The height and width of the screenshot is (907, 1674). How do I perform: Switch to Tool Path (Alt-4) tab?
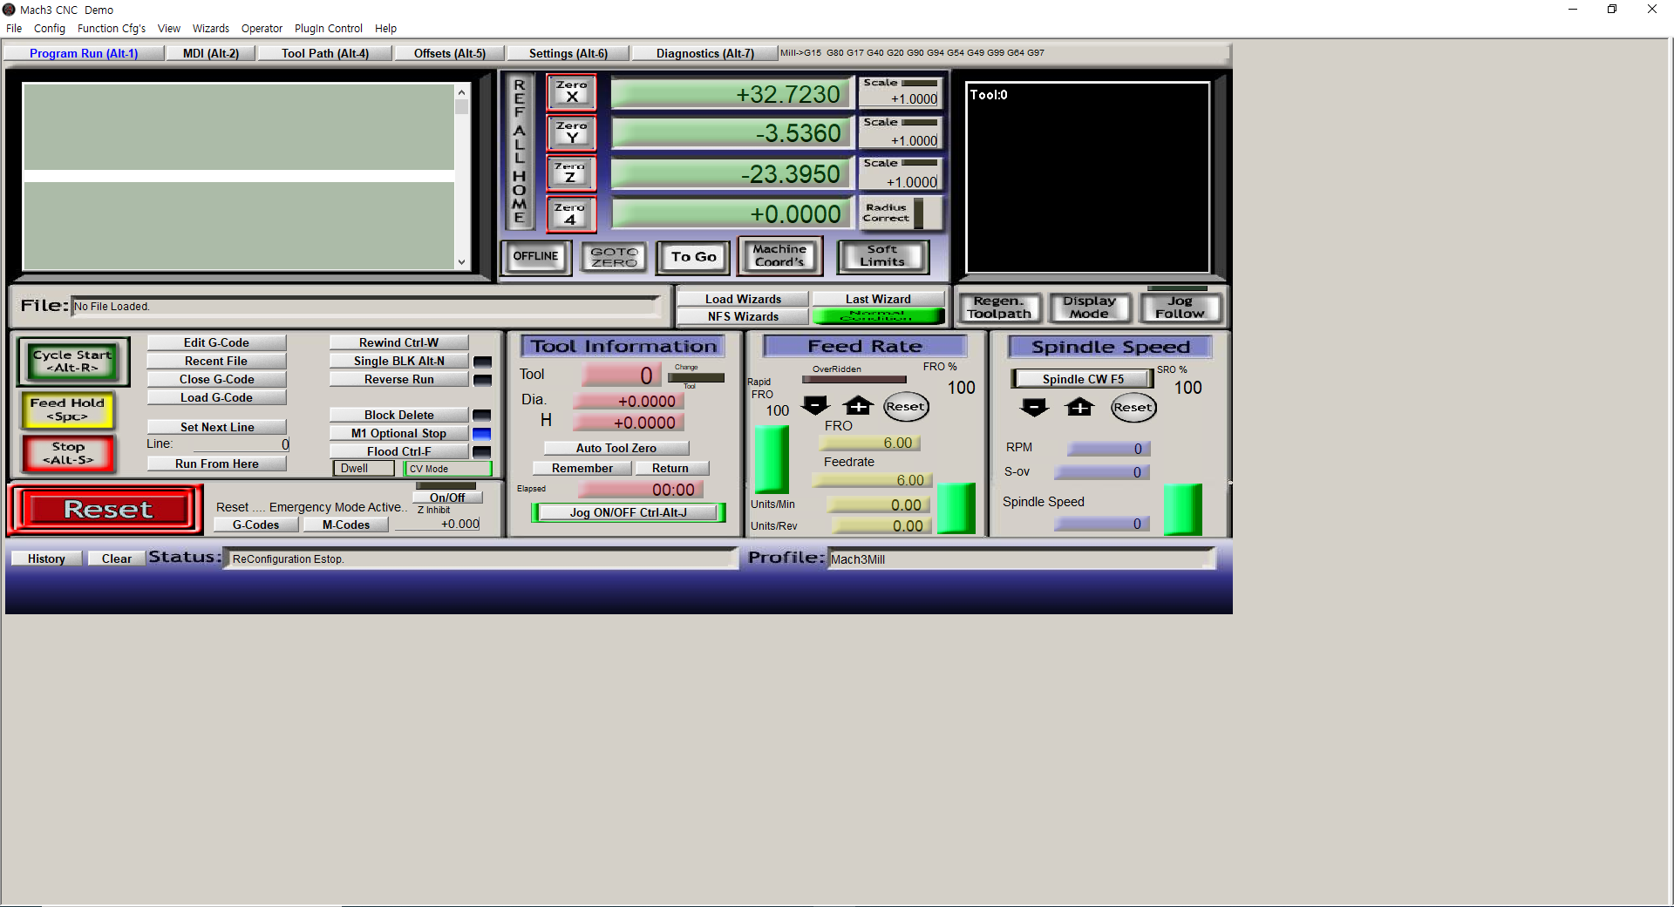click(x=325, y=53)
